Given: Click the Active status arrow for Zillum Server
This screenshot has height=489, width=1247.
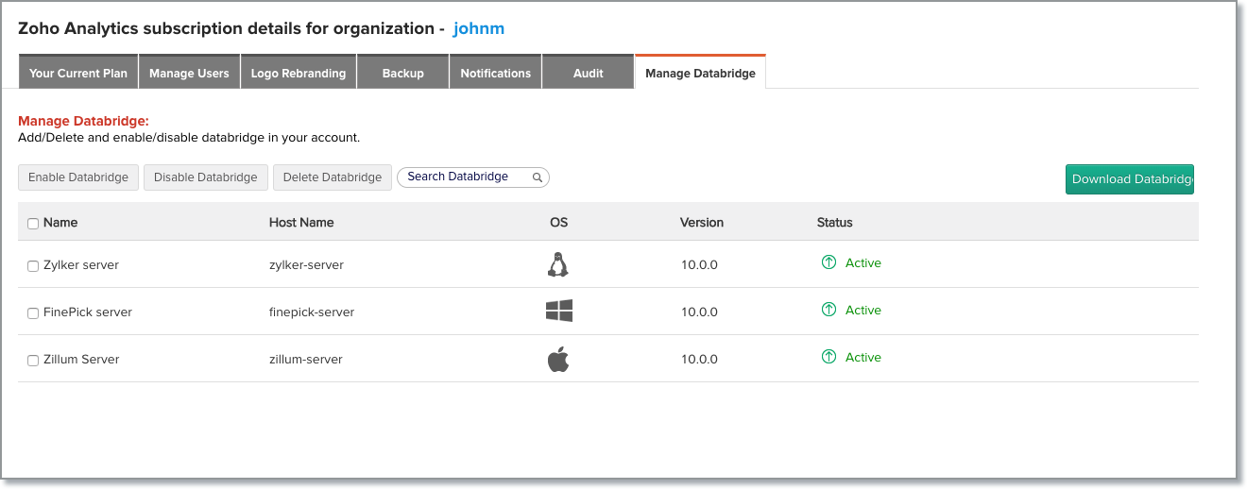Looking at the screenshot, I should [x=828, y=358].
